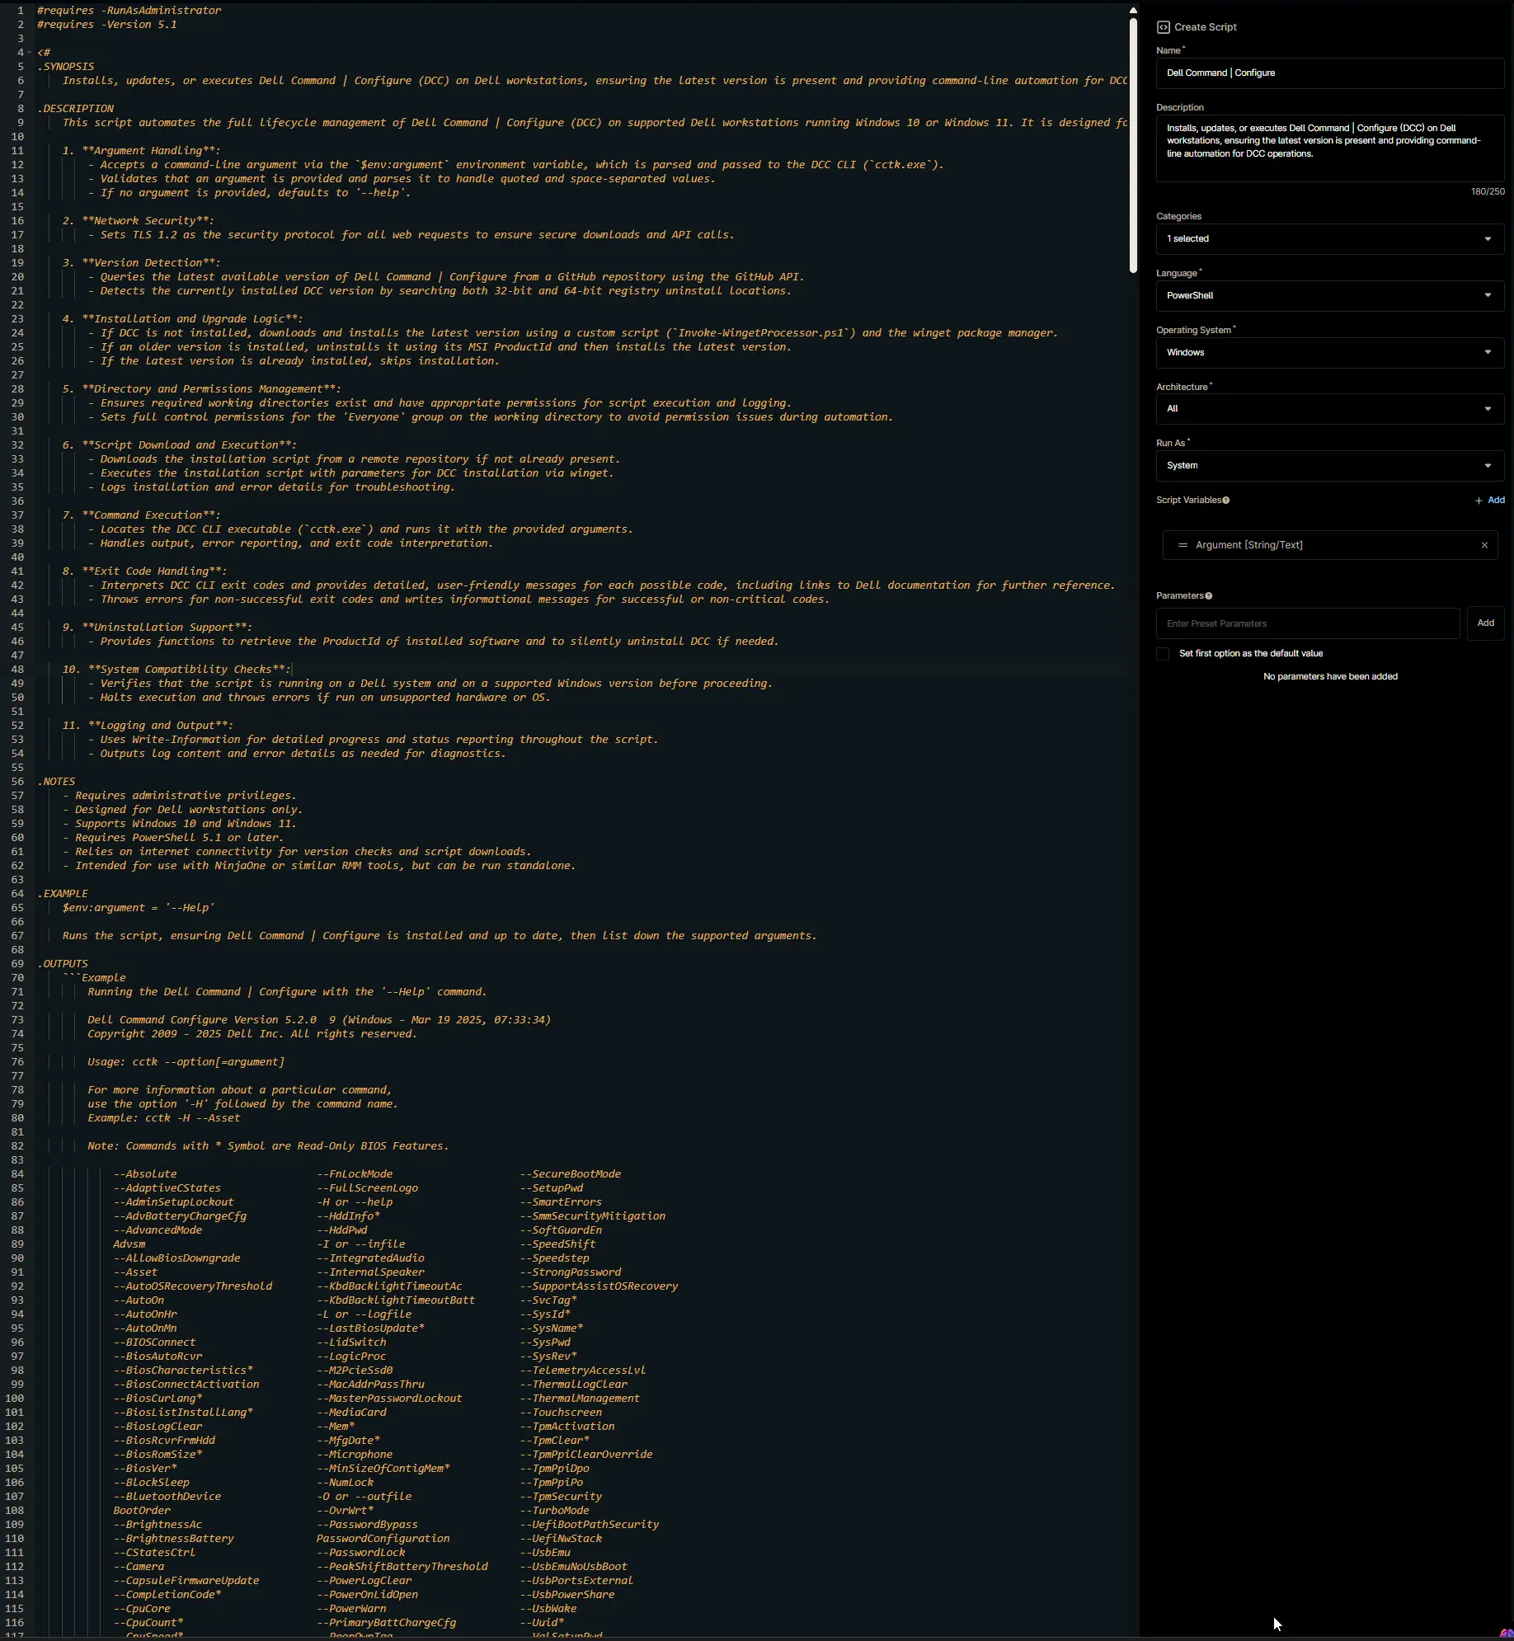Click the '--BluetoothDevice' option text
The width and height of the screenshot is (1514, 1641).
[x=167, y=1497]
